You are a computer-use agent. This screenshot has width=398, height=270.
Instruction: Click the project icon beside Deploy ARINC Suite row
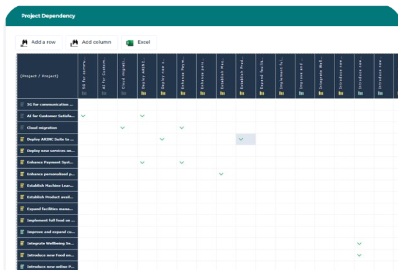pyautogui.click(x=22, y=139)
